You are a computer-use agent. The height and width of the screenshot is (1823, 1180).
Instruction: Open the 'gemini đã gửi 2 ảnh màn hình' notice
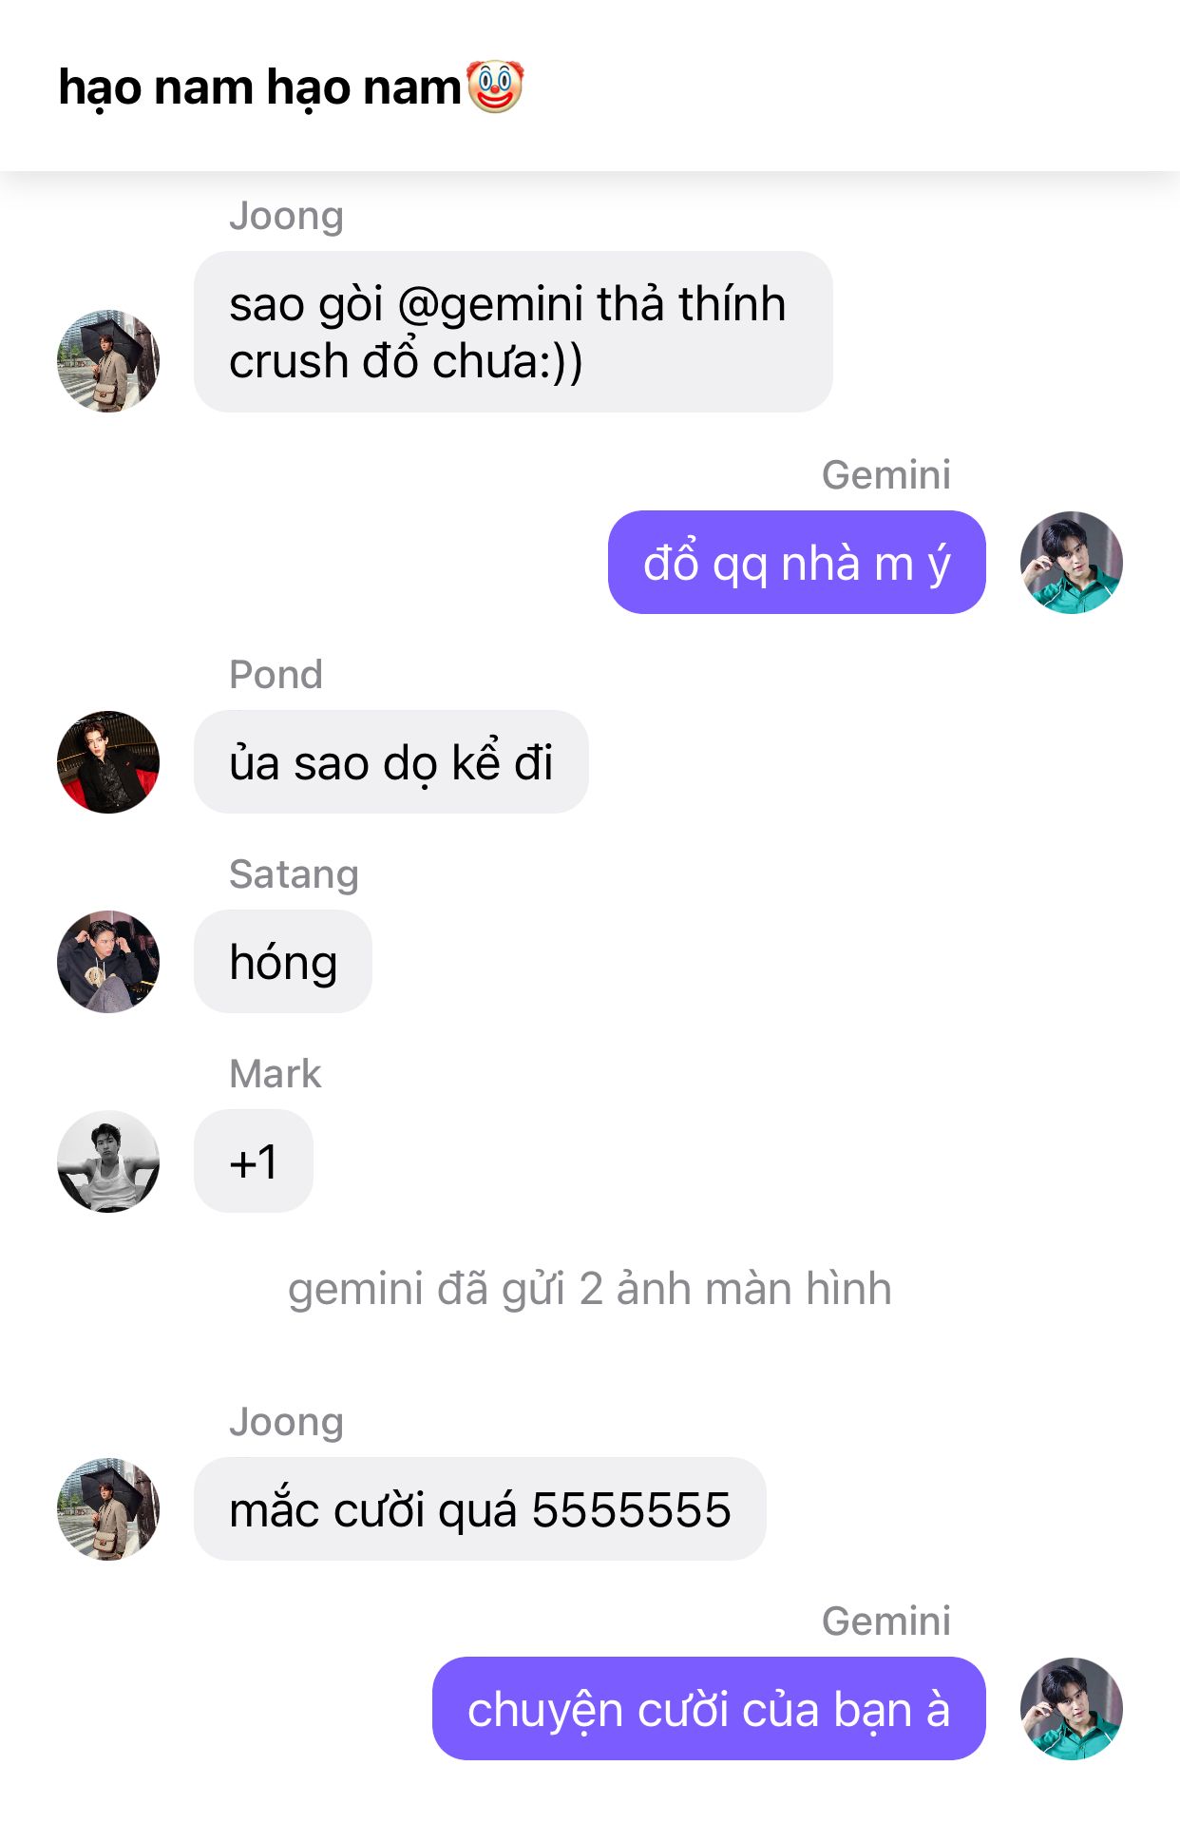point(590,1289)
